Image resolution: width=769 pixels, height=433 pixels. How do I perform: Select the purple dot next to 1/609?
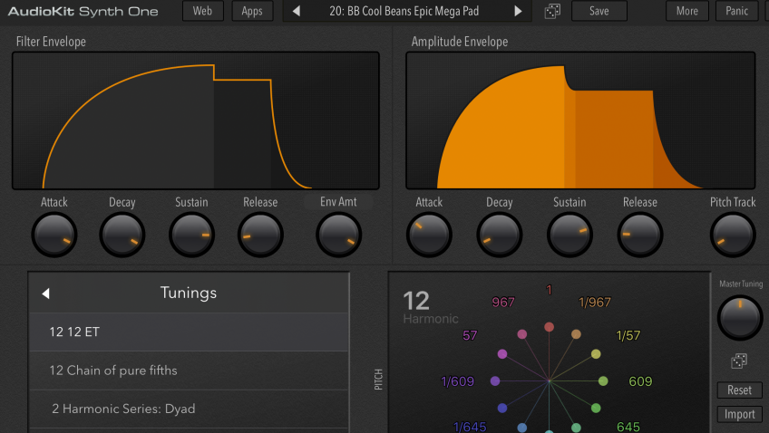click(x=495, y=381)
